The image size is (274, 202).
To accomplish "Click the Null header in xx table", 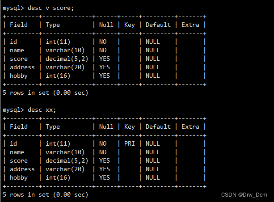I will click(106, 126).
